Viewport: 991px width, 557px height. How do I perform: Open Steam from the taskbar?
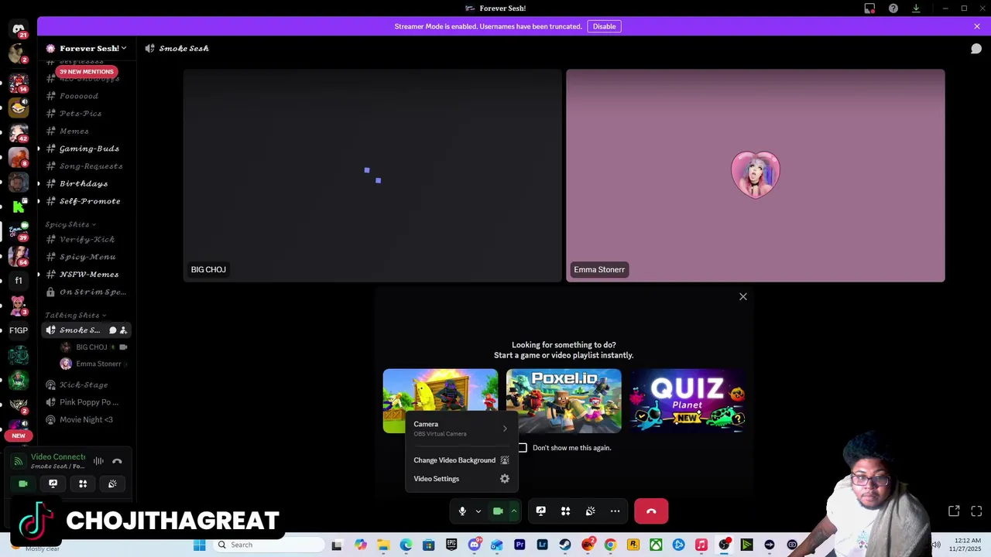[564, 545]
